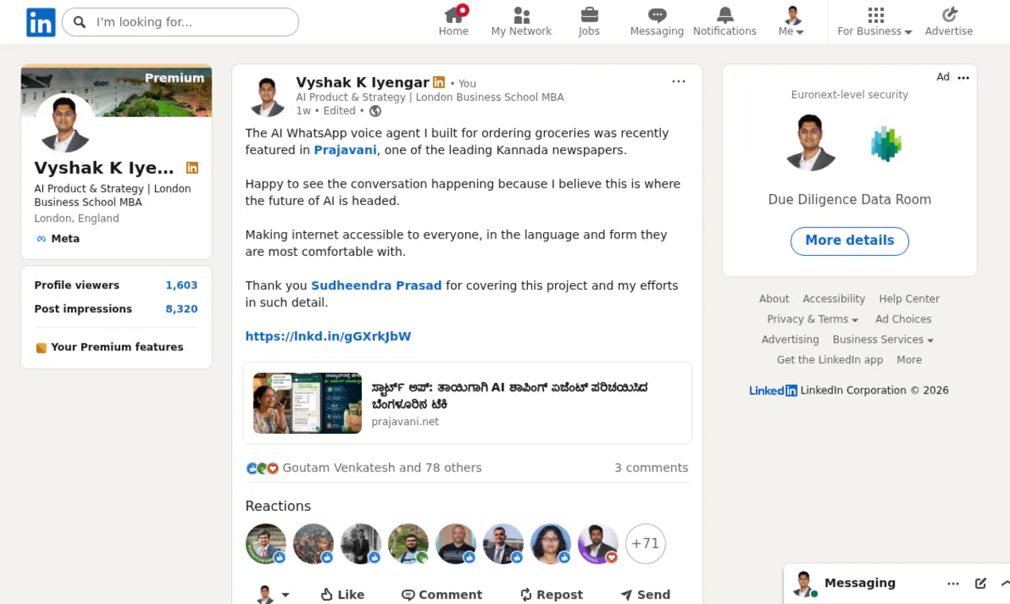View reactions from Goutam Venkatesh and 78 others
The width and height of the screenshot is (1010, 604).
[x=382, y=468]
